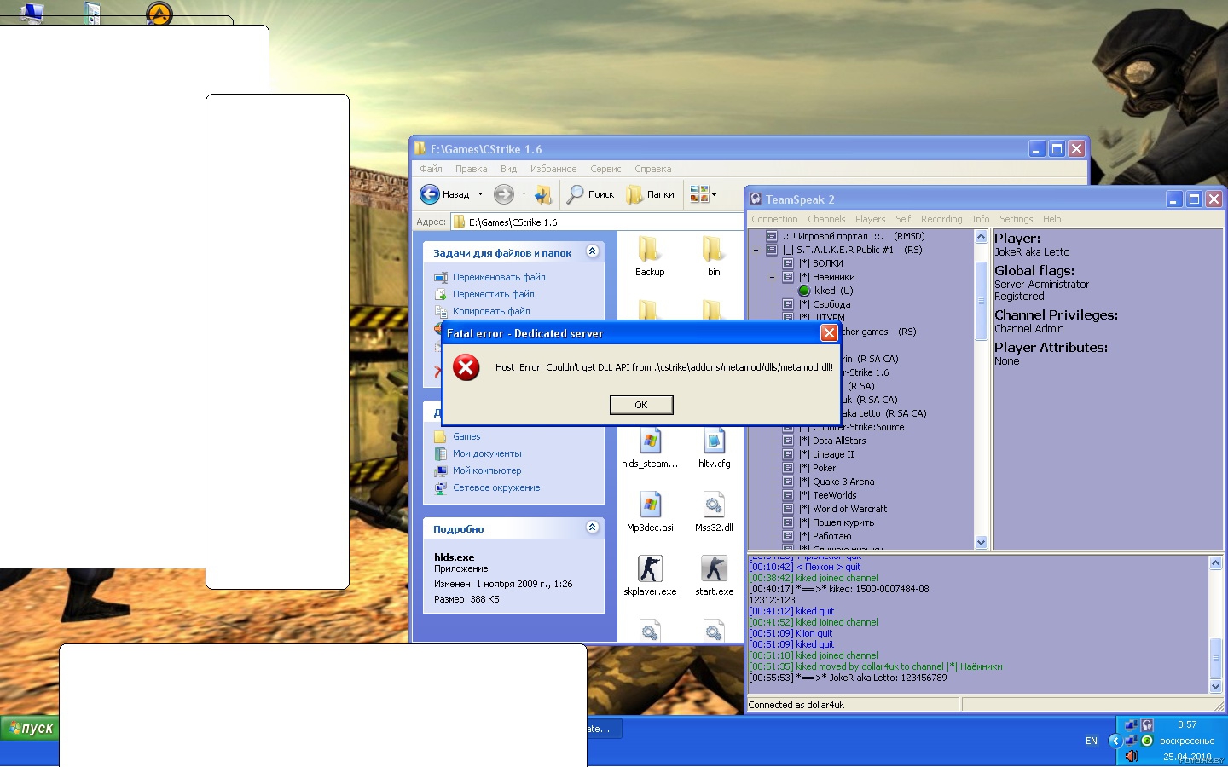Click Копировать файл link
This screenshot has height=767, width=1228.
pos(491,311)
